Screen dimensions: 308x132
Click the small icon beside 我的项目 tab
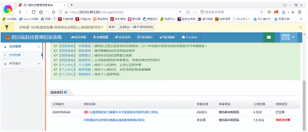(66, 92)
